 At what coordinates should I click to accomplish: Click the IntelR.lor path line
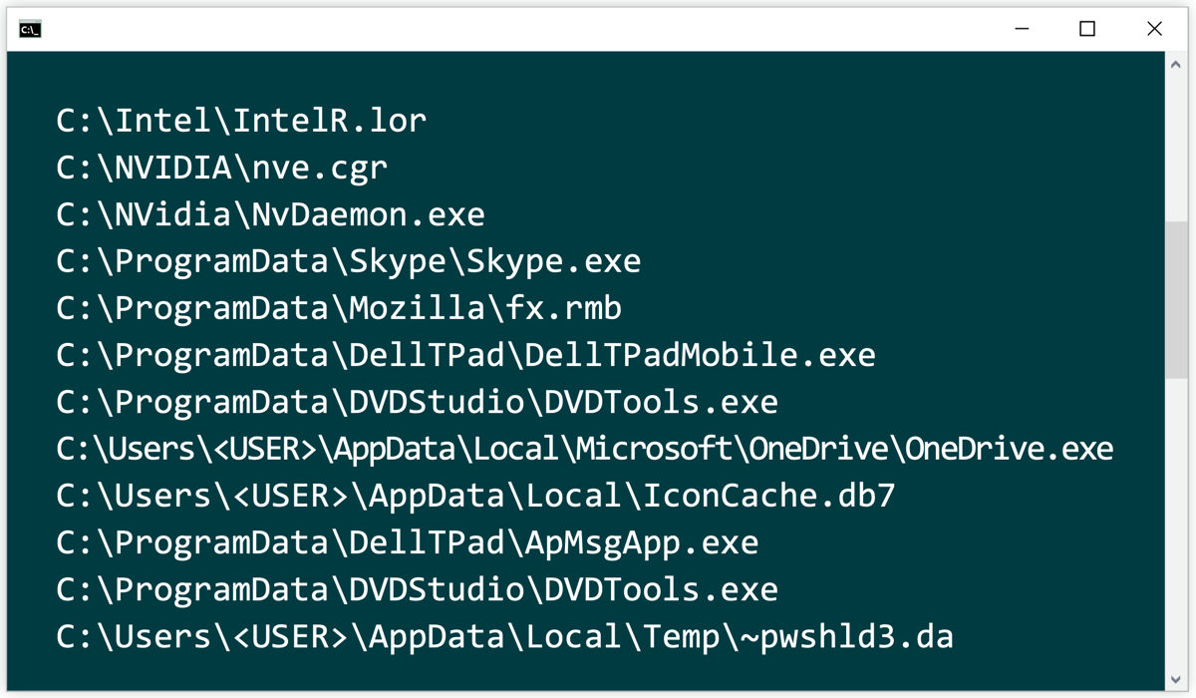(x=241, y=121)
